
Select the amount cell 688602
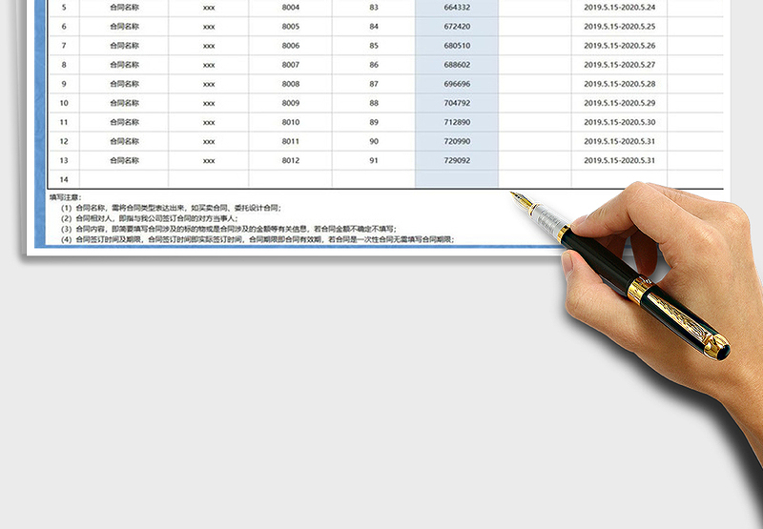point(457,65)
